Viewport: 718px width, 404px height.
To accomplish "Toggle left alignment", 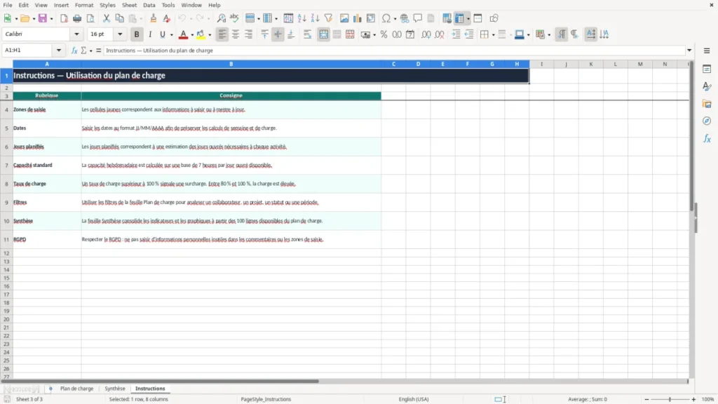I will 222,34.
